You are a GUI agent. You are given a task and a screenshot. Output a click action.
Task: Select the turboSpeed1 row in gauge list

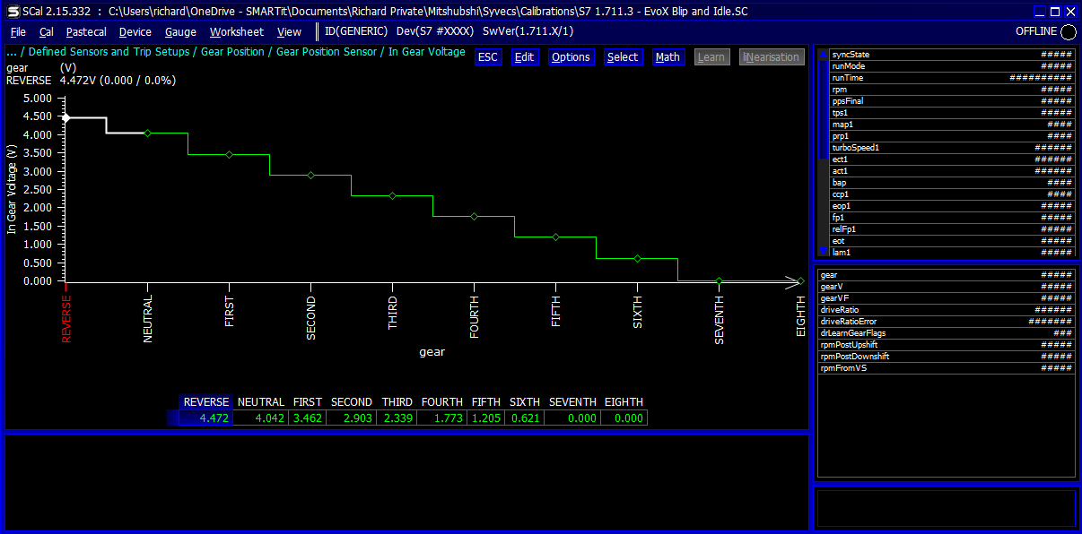coord(951,148)
